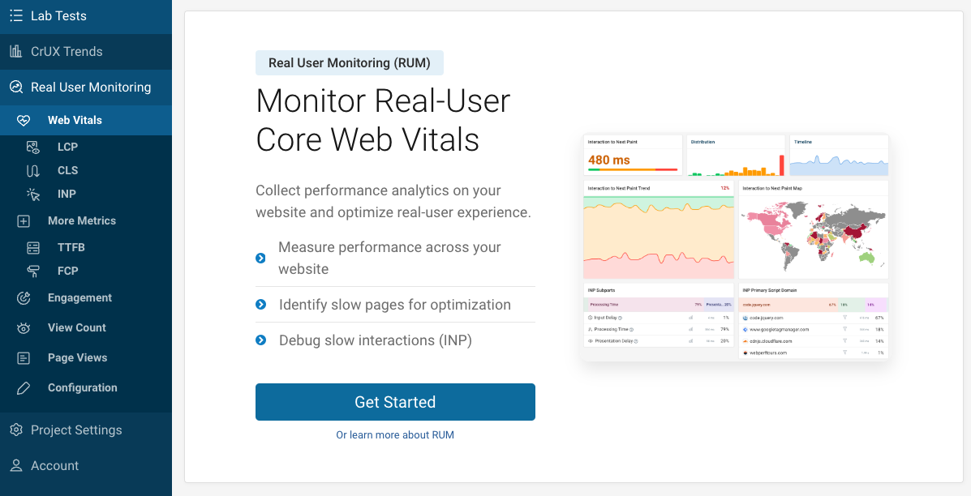Click the Engagement sidebar icon
971x496 pixels.
click(24, 298)
